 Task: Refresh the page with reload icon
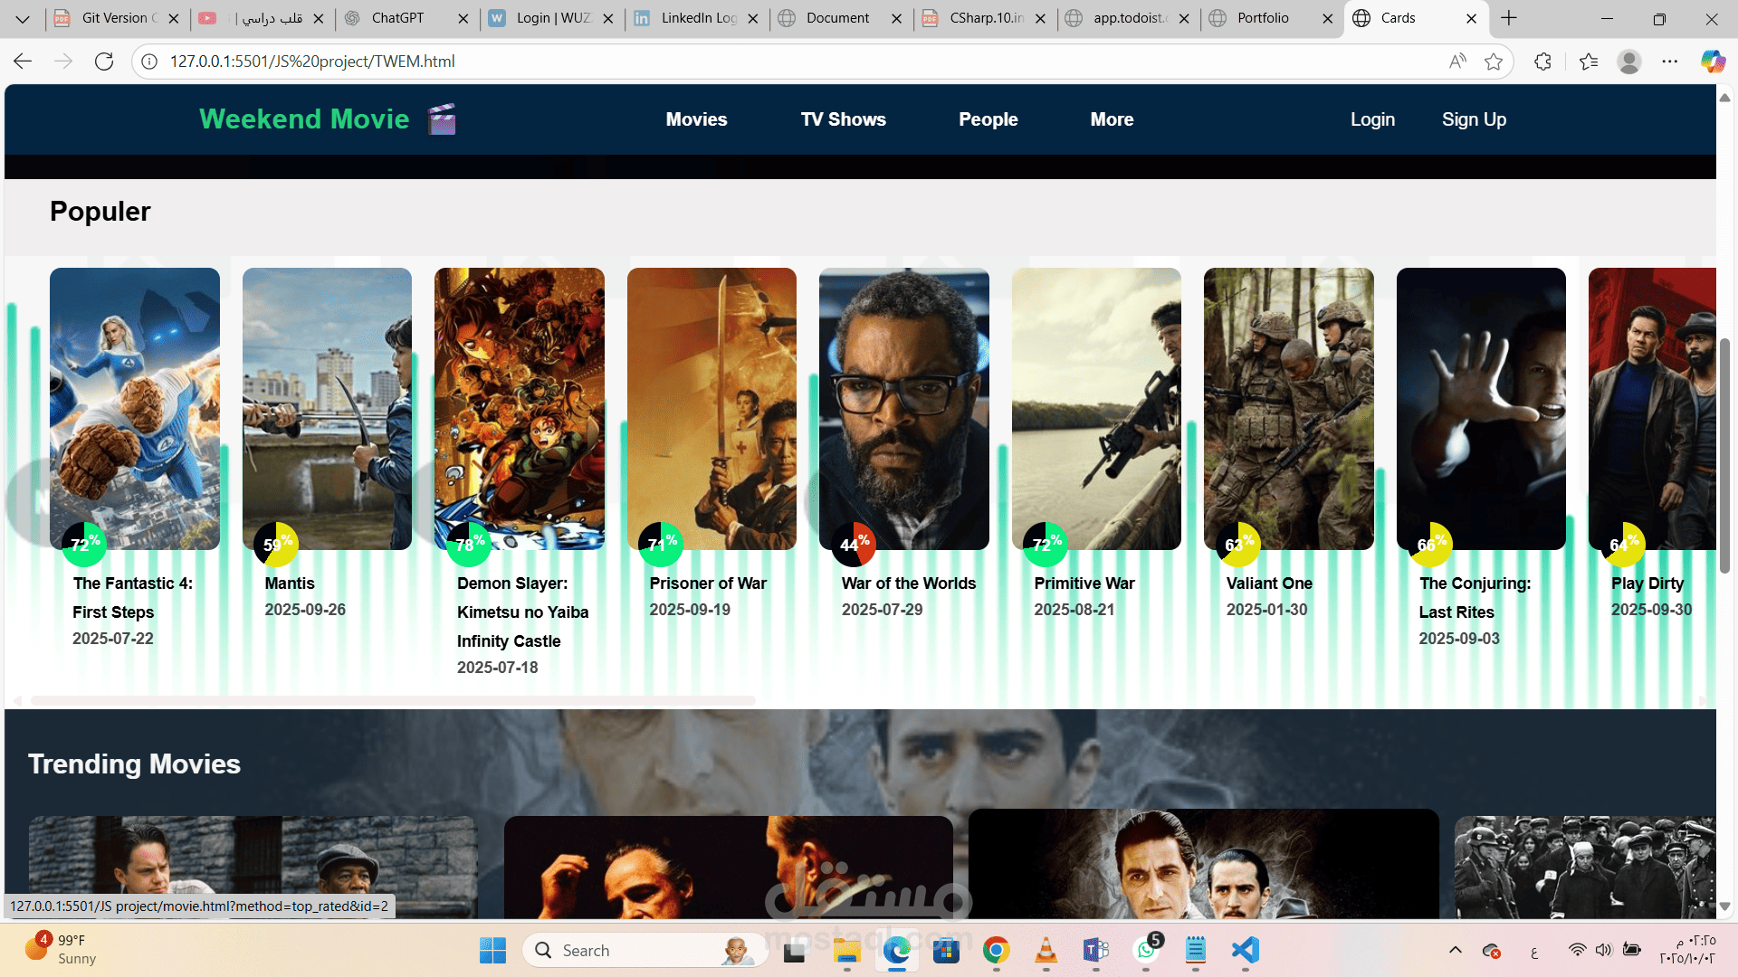[x=104, y=62]
